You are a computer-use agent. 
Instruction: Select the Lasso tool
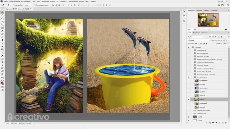[3, 18]
